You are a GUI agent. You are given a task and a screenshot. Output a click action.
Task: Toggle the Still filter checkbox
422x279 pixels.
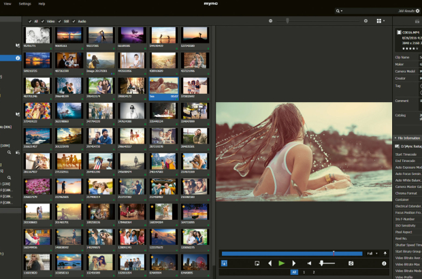coord(59,21)
